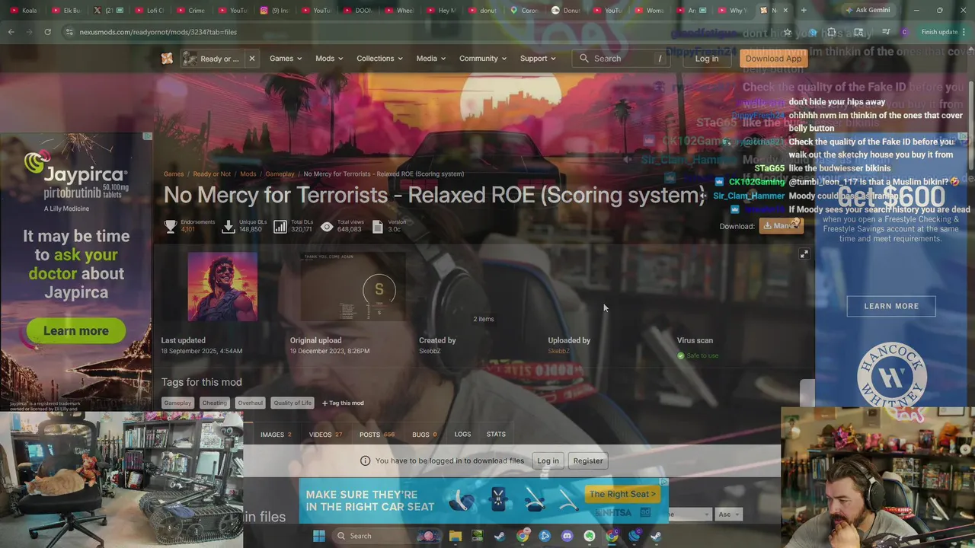Screen dimensions: 975x548
Task: Open the Discord taskbar icon
Action: (567, 536)
